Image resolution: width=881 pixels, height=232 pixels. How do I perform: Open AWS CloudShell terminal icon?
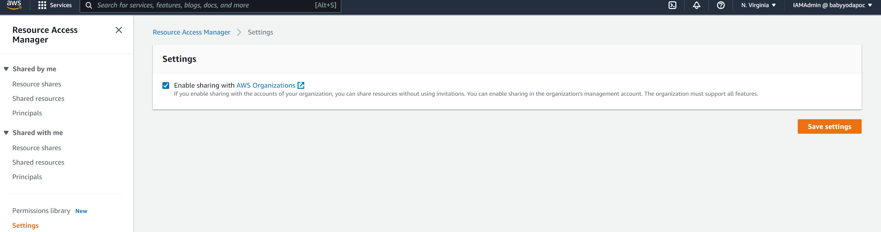(x=672, y=5)
